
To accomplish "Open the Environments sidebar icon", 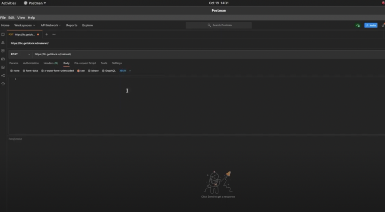I will tap(3, 51).
